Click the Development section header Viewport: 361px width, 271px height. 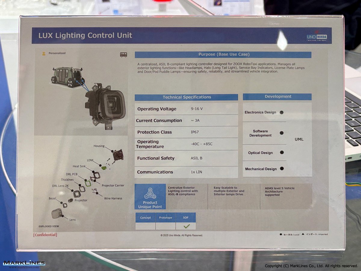pyautogui.click(x=277, y=97)
